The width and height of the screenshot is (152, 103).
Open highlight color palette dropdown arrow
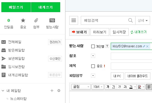pyautogui.click(x=144, y=87)
